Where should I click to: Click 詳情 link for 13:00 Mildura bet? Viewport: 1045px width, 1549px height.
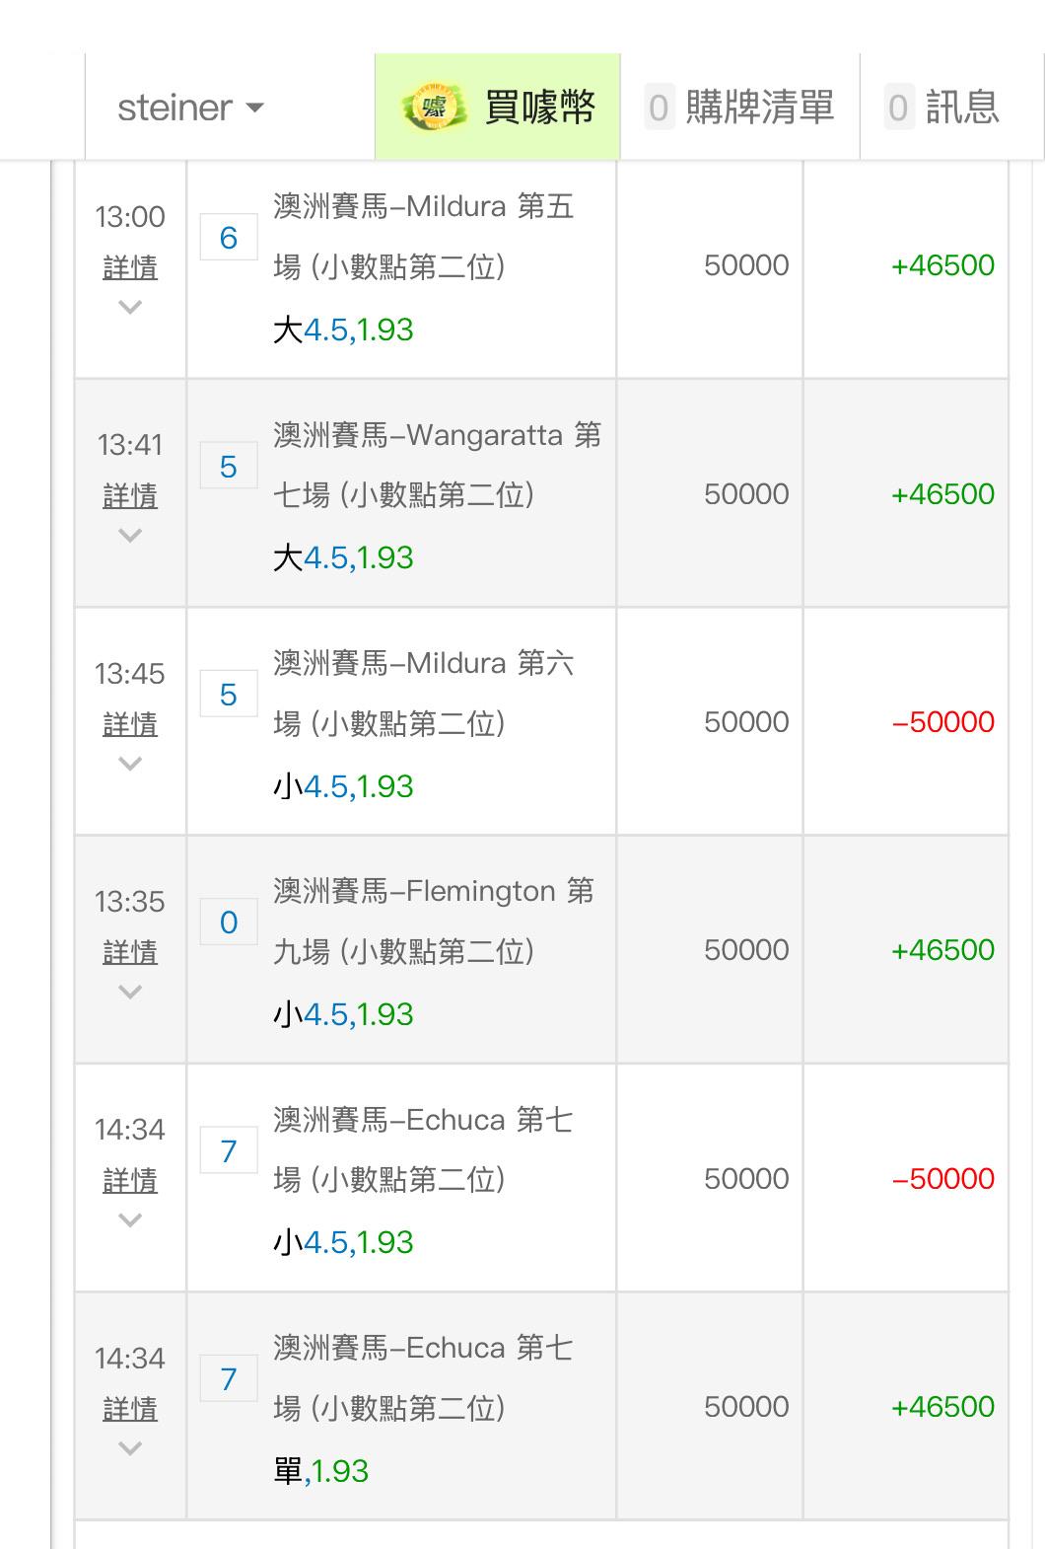coord(130,267)
